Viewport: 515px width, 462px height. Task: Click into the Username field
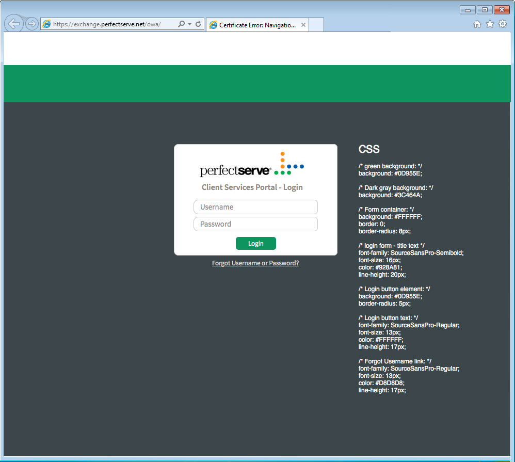[255, 207]
